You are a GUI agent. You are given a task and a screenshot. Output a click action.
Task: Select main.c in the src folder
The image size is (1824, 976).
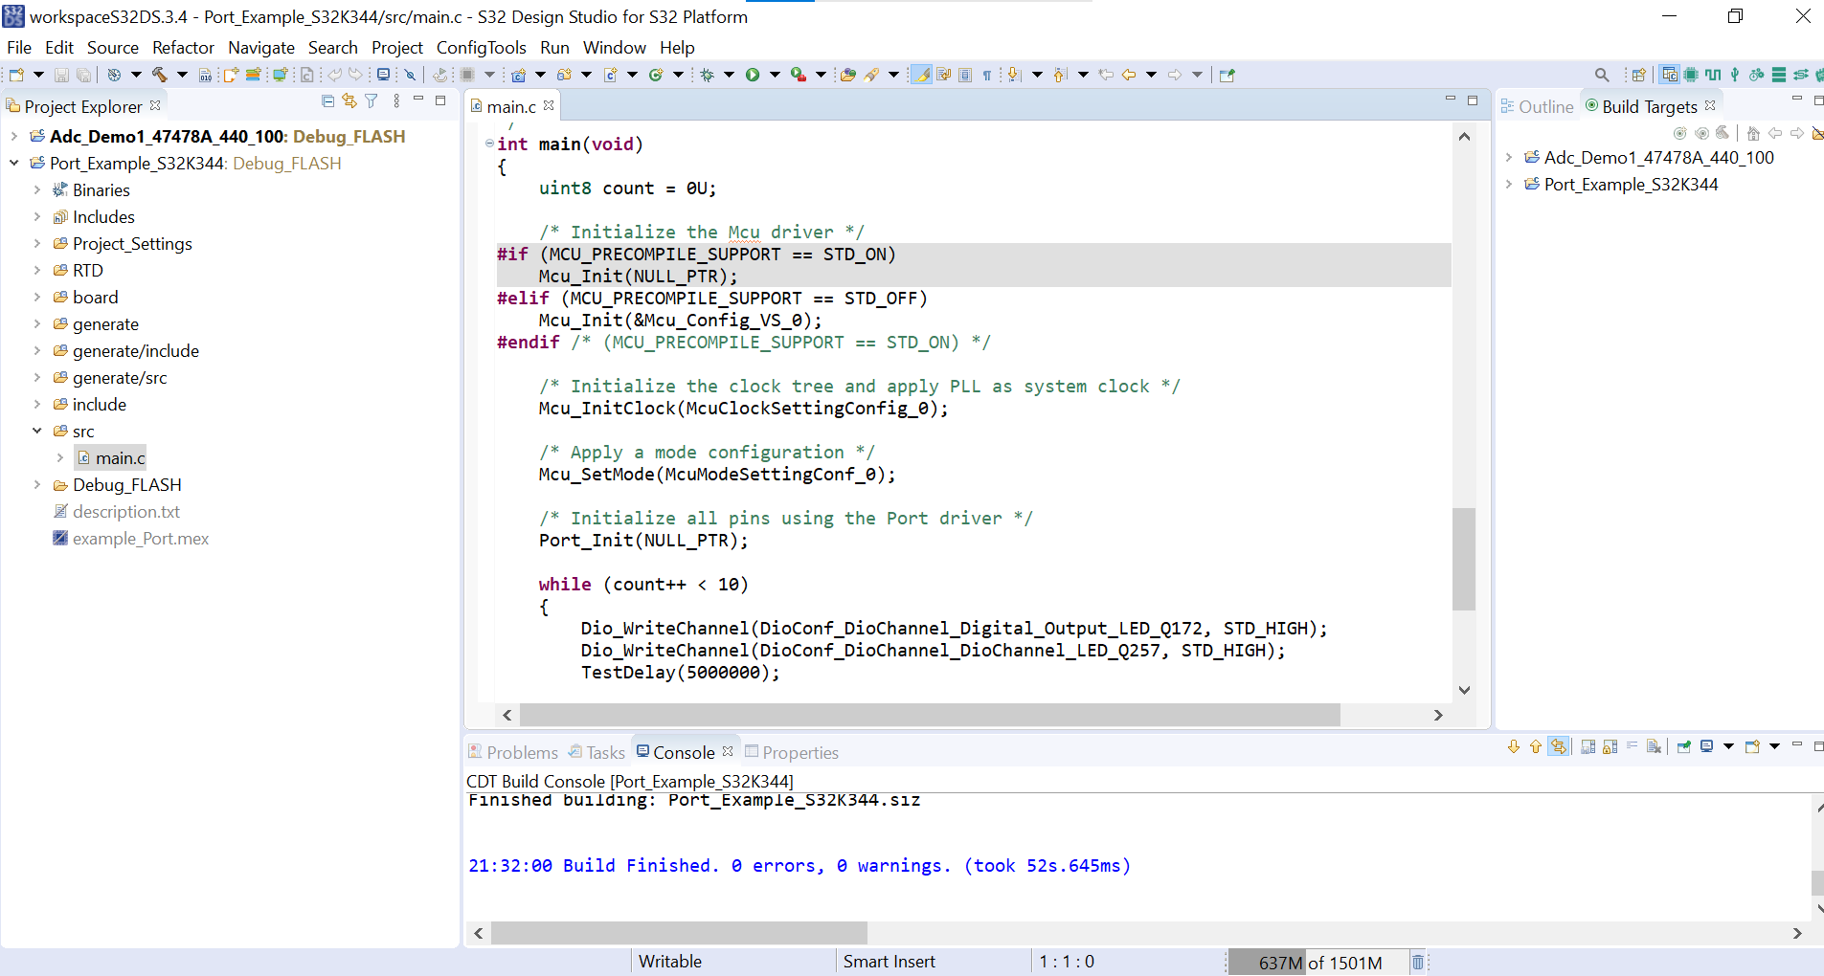pos(121,457)
